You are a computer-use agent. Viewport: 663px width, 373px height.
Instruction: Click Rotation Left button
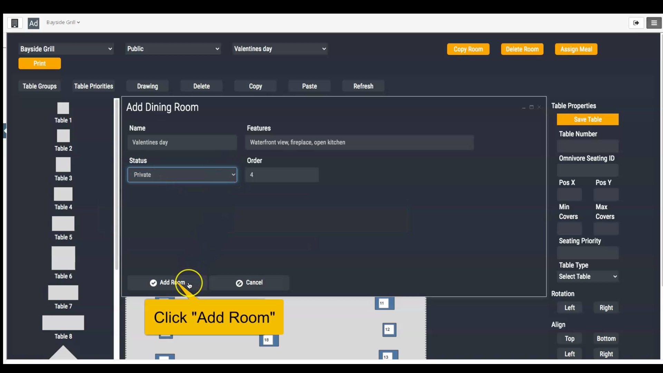coord(569,308)
